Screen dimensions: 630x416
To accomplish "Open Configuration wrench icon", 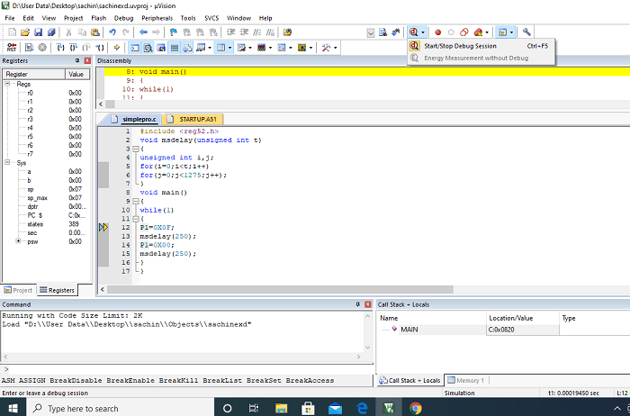I will (x=526, y=32).
